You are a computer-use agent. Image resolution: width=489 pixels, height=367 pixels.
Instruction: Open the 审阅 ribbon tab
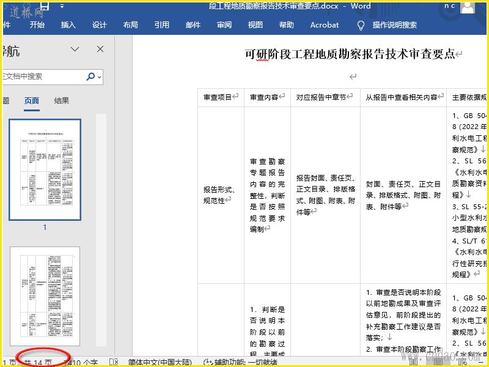pyautogui.click(x=224, y=25)
